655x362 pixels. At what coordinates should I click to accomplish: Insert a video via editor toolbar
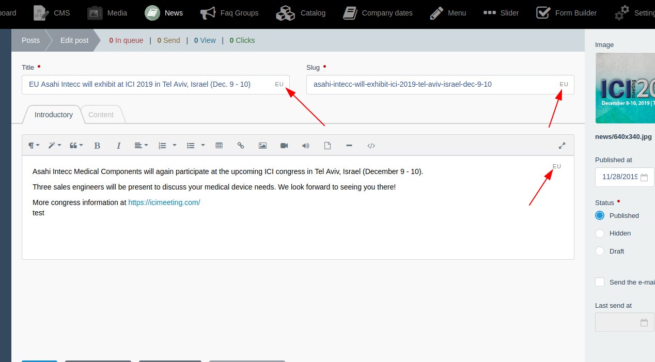[284, 146]
